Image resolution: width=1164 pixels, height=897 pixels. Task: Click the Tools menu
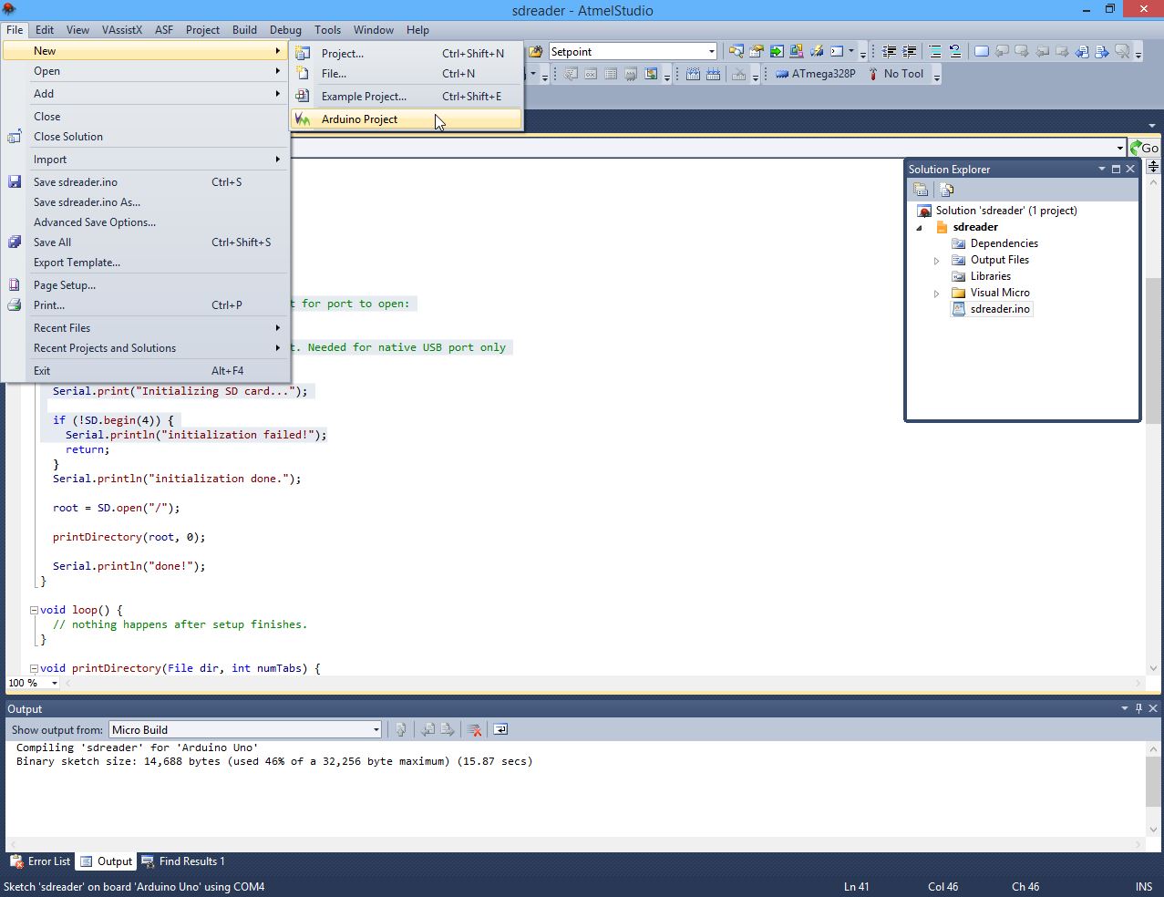(327, 29)
